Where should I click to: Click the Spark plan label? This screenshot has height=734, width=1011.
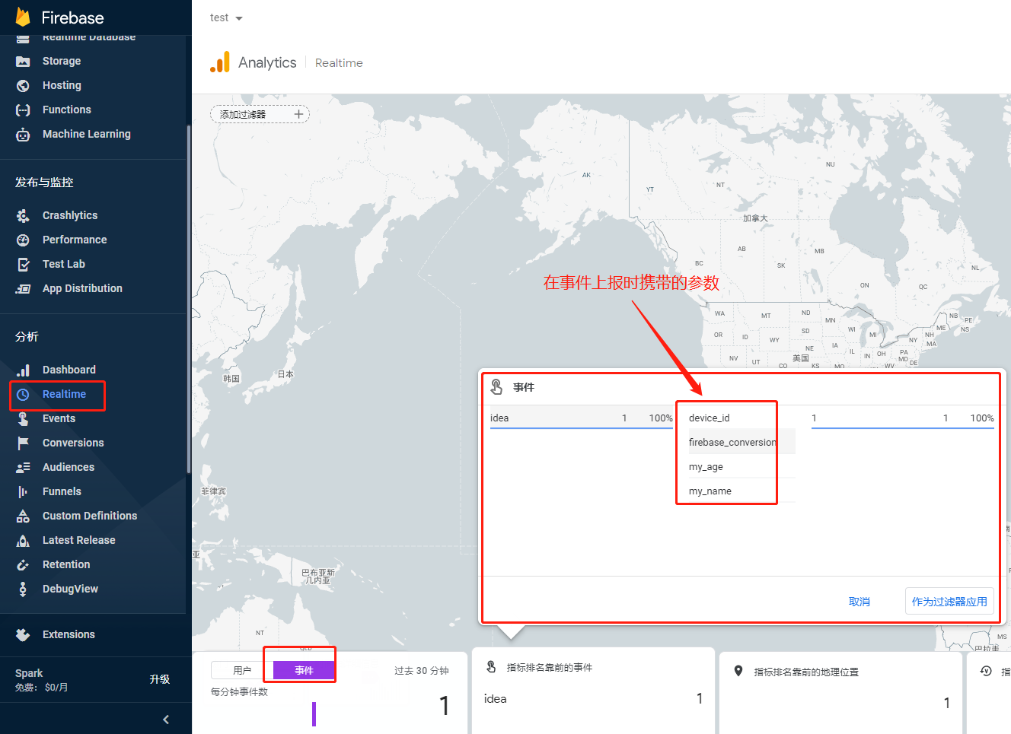[29, 673]
